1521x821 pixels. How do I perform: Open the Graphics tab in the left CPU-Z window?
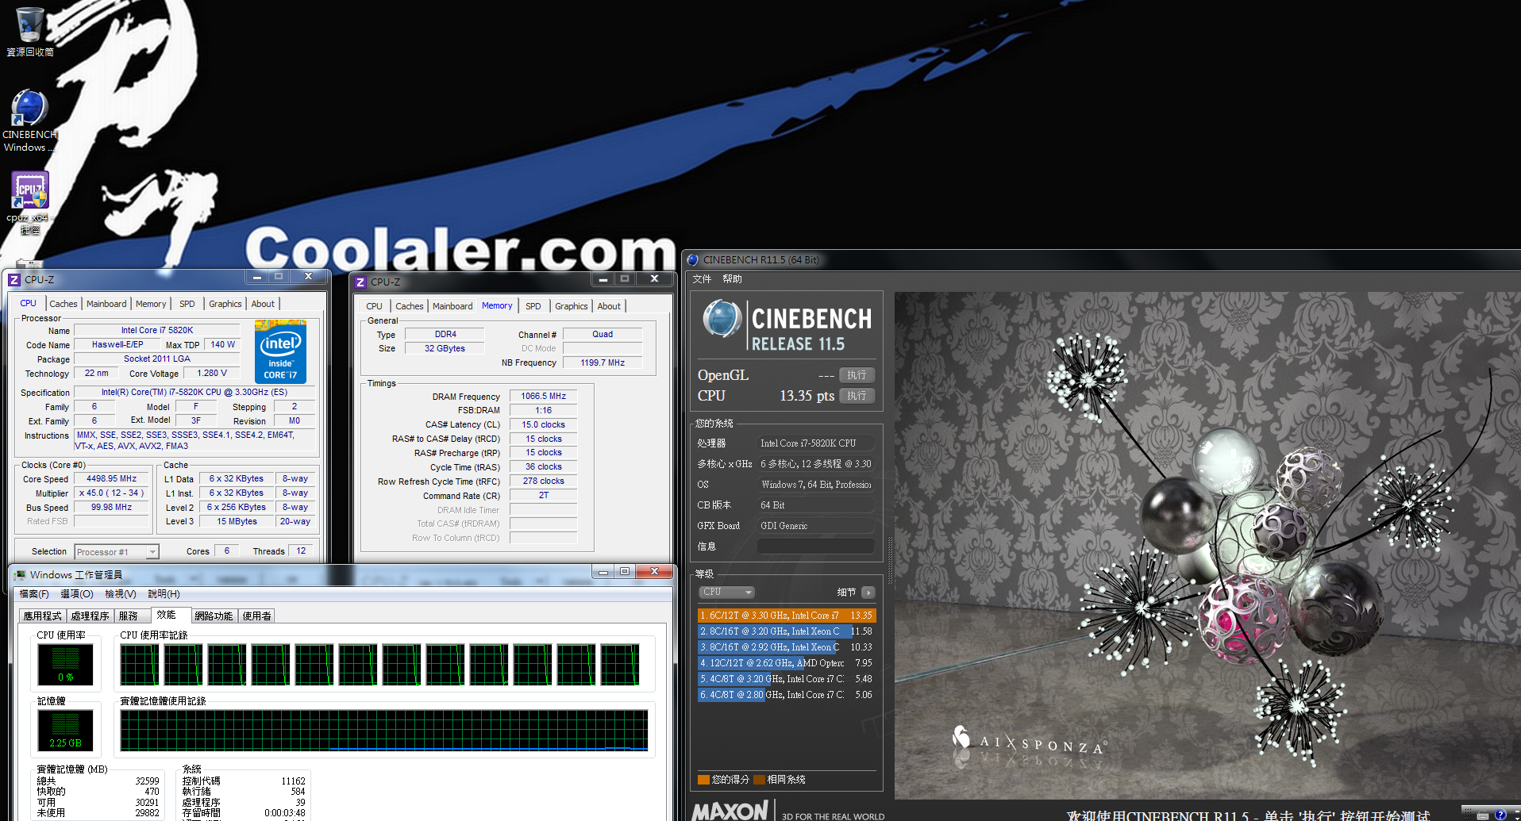(x=225, y=304)
